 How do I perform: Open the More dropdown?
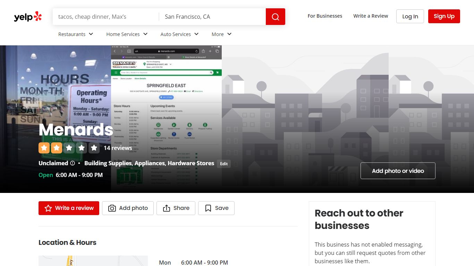221,34
